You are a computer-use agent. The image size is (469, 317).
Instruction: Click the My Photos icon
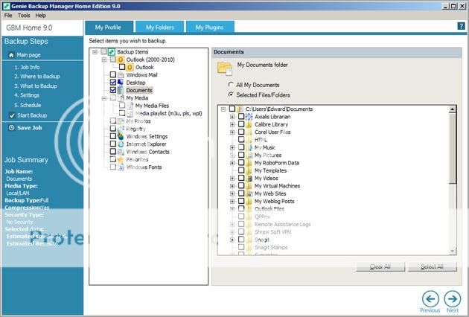[x=121, y=121]
